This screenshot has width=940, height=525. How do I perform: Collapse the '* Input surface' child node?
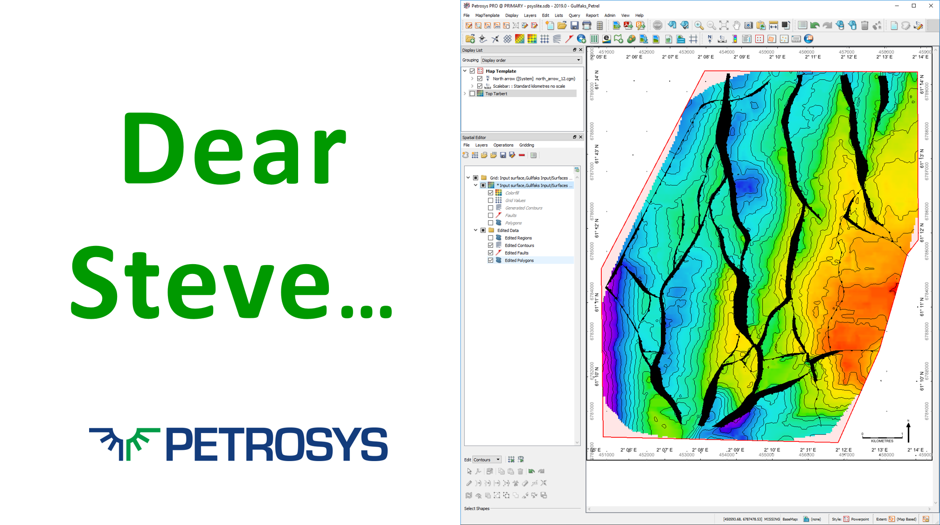[476, 185]
